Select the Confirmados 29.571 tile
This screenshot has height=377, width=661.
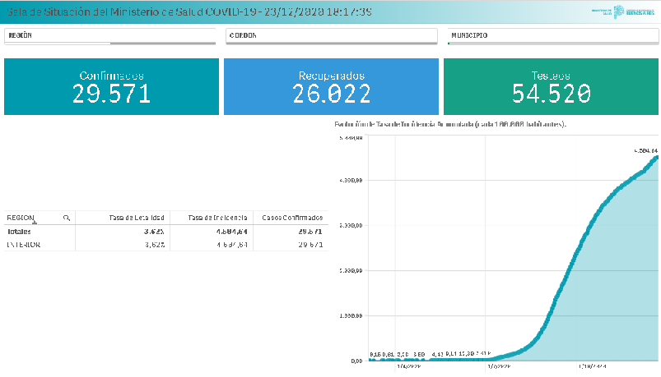tap(111, 86)
